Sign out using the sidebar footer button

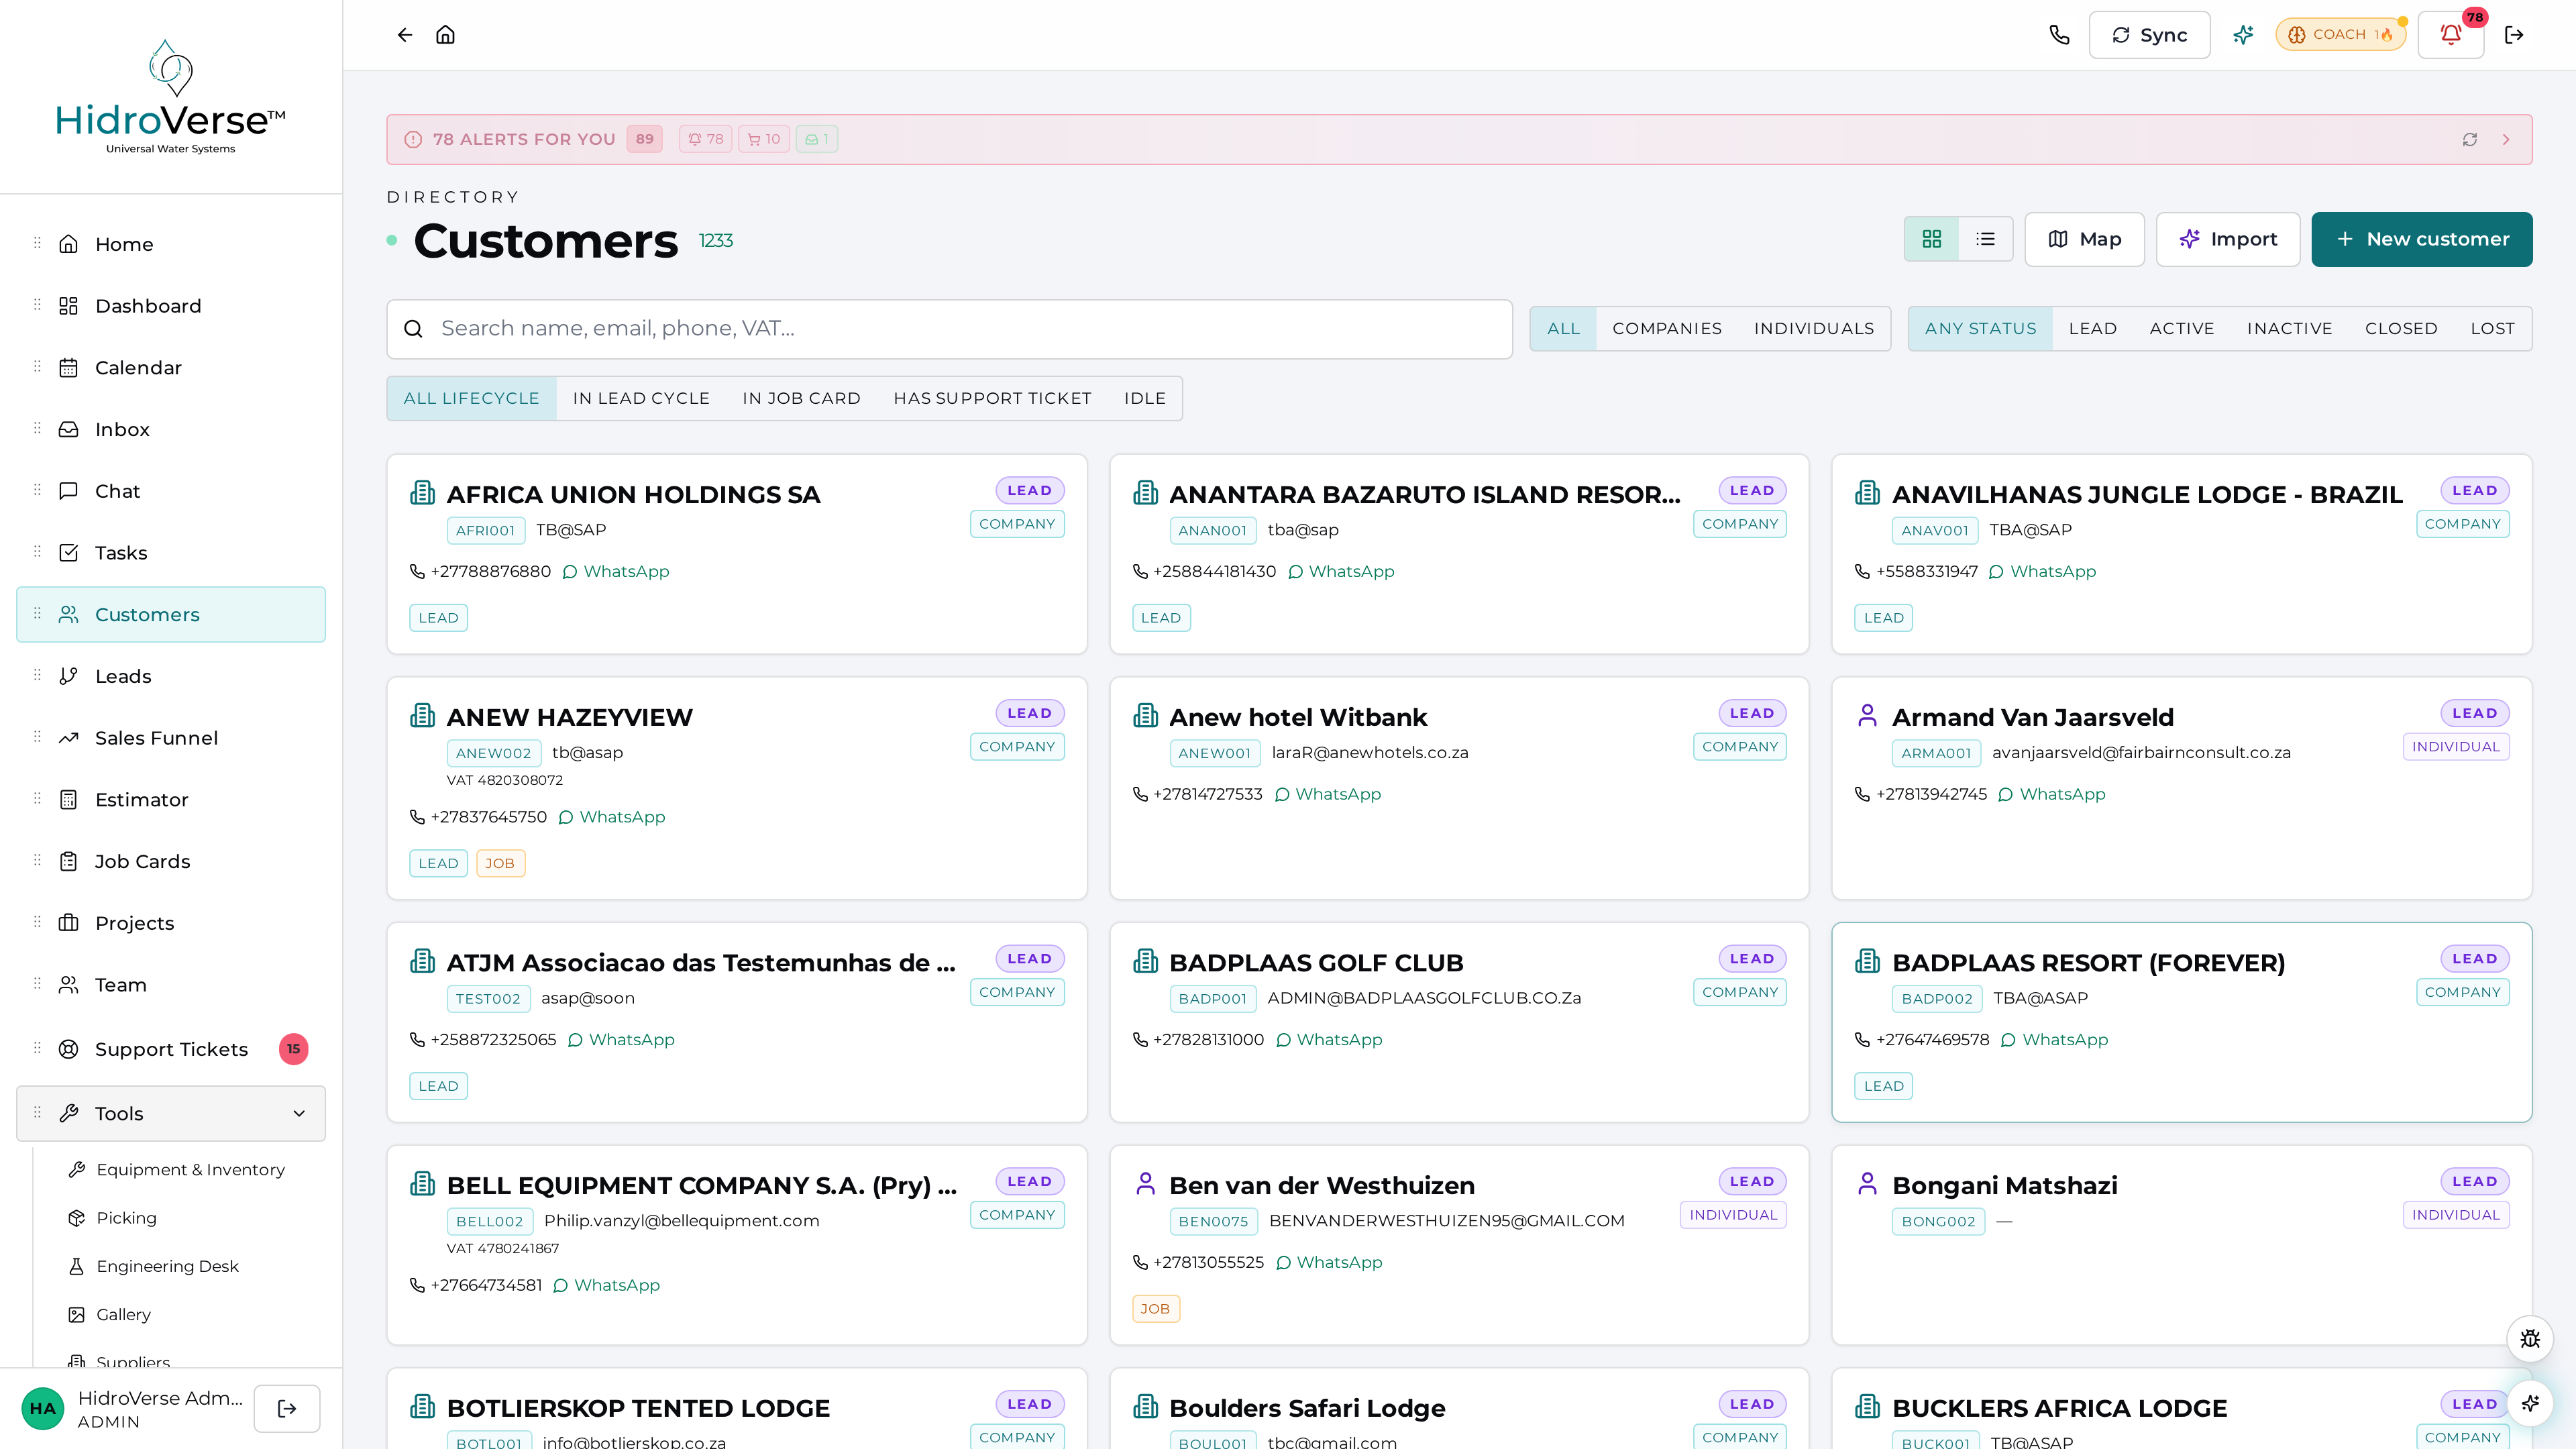pos(287,1409)
